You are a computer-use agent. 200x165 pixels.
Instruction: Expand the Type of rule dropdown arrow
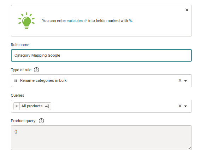(186, 81)
